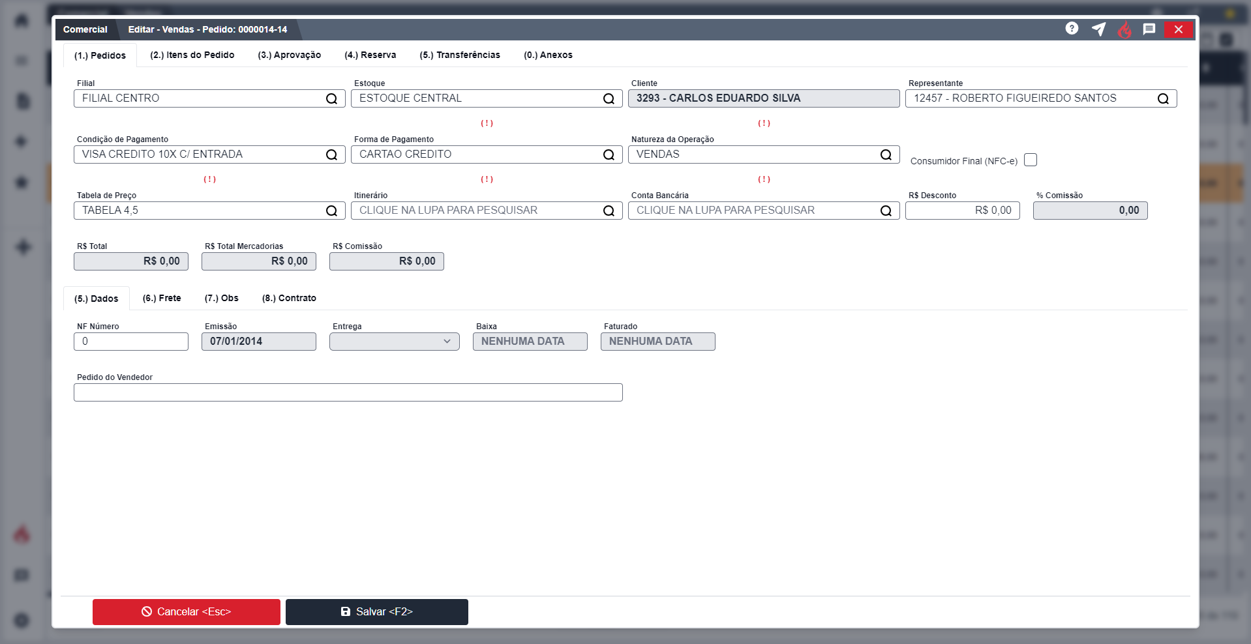Screen dimensions: 1251x644
Task: Click the plus icon in sidebar
Action: [x=23, y=247]
